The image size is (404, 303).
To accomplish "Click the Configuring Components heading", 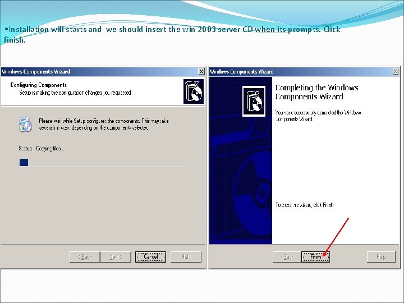I will click(x=39, y=85).
